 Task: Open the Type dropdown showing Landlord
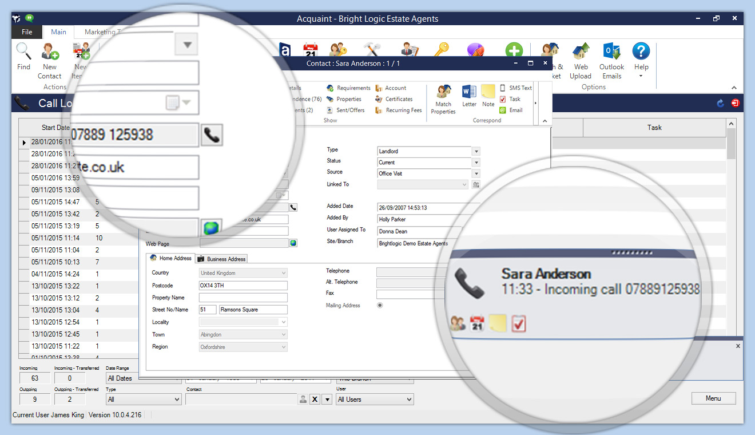(x=476, y=152)
